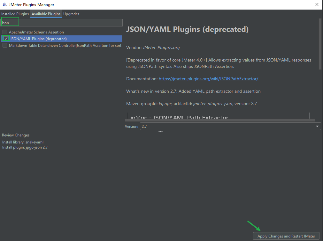Image resolution: width=323 pixels, height=241 pixels.
Task: Click the Version dropdown arrow
Action: click(x=317, y=126)
